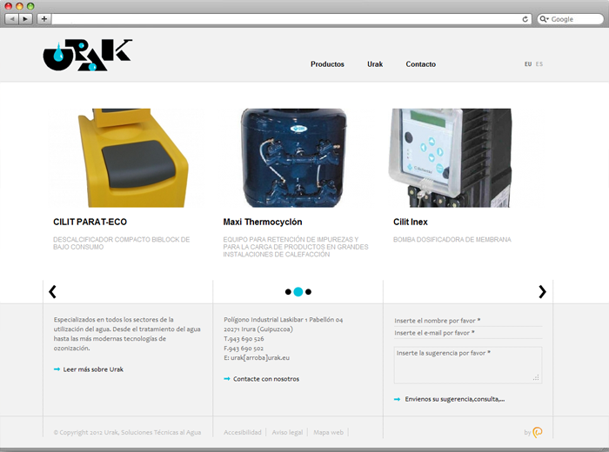Click the Polígono Industrial Laskibar address line
Screen dimensions: 609x452
click(x=283, y=320)
